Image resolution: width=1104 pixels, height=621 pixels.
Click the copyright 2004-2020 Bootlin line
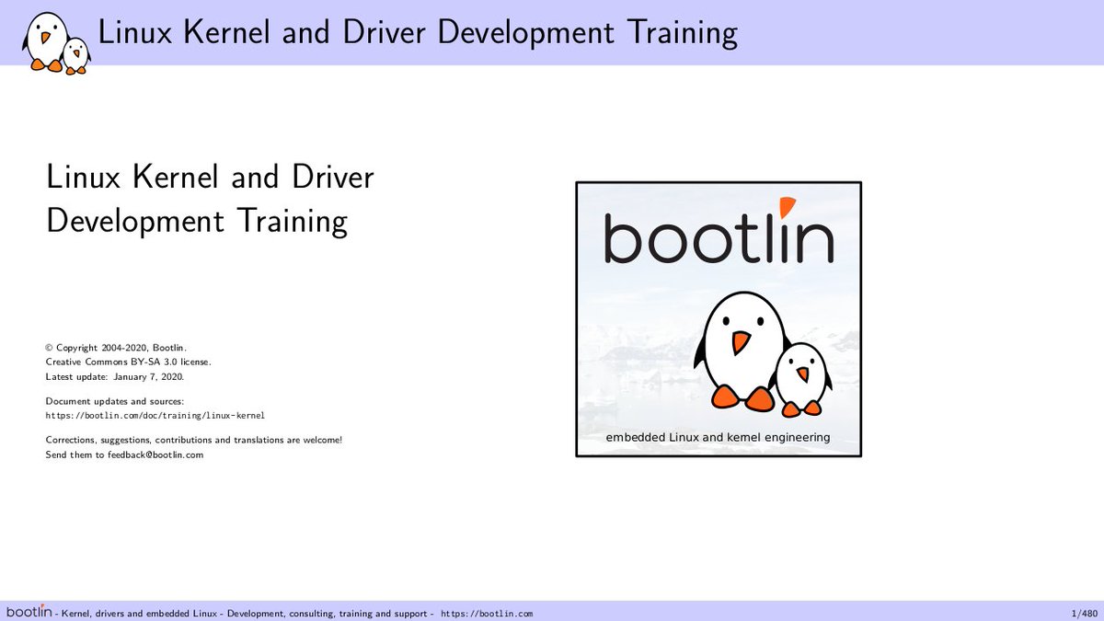click(x=116, y=348)
